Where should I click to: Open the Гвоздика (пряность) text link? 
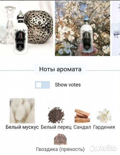60,149
